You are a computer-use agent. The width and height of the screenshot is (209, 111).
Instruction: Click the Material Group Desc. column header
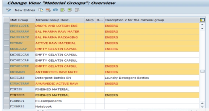pos(60,20)
